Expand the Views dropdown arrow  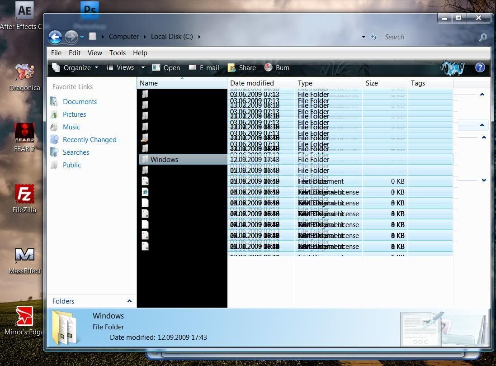pos(143,67)
